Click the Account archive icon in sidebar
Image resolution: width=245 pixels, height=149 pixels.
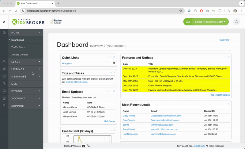4,98
